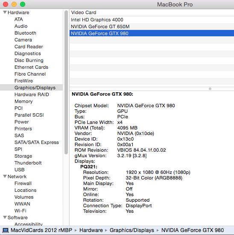Screen dimensions: 234x235
Task: Open Parallel SCSI section
Action: pyautogui.click(x=29, y=115)
